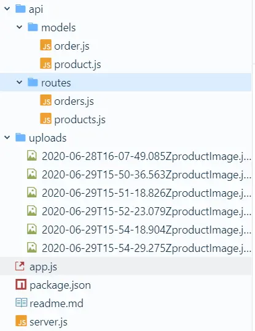Select the uploads folder label

(47, 138)
